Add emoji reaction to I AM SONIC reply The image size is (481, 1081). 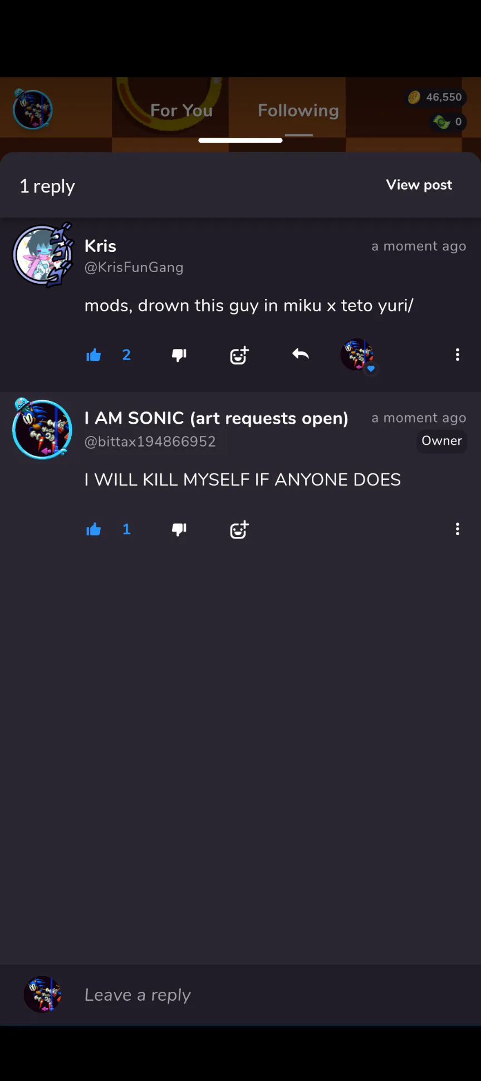[x=239, y=529]
